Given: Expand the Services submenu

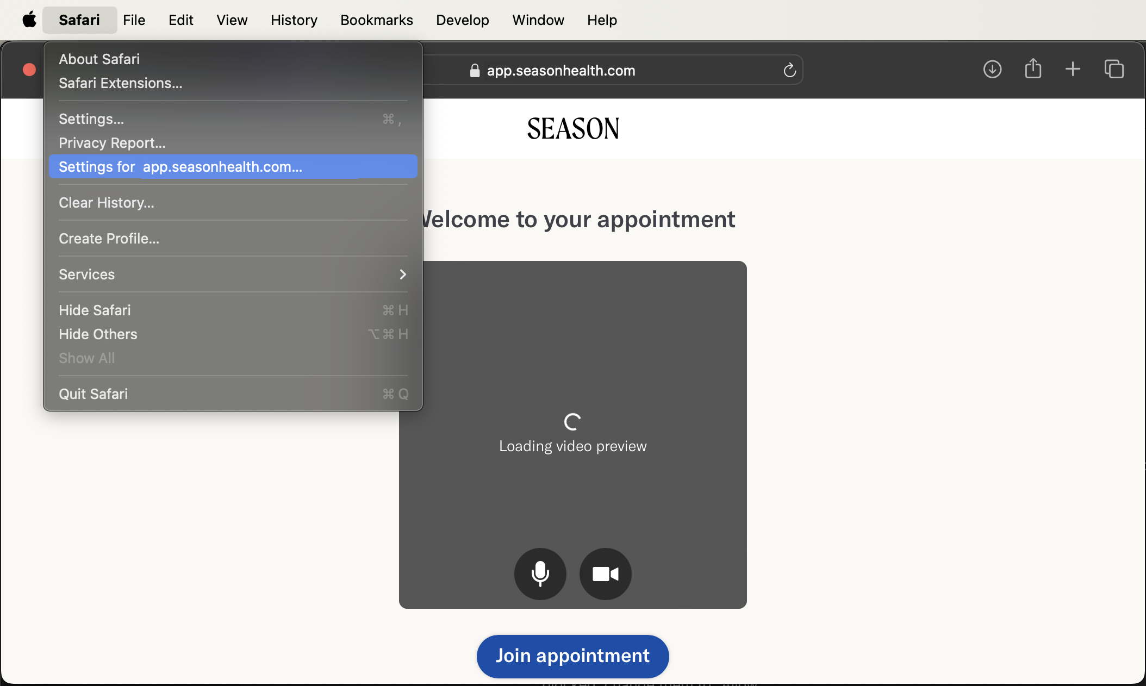Looking at the screenshot, I should [x=233, y=274].
